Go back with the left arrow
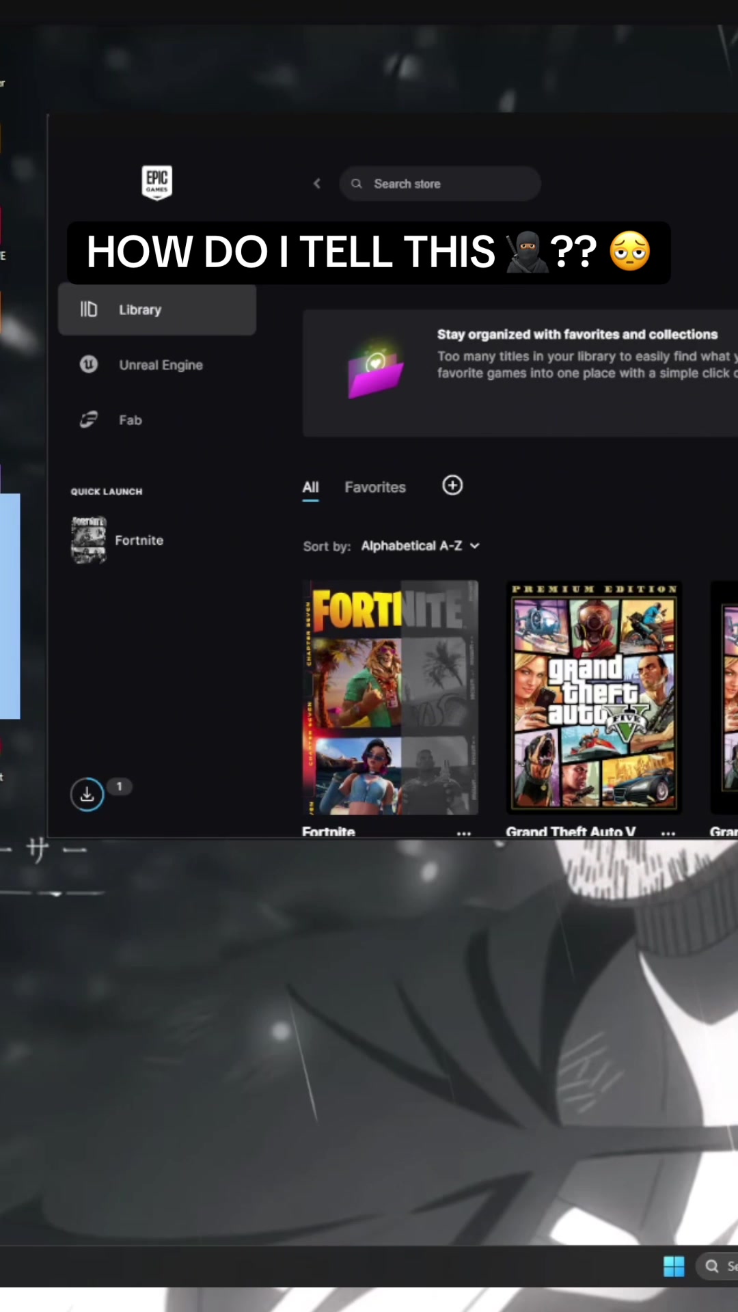Viewport: 738px width, 1312px height. [x=316, y=183]
